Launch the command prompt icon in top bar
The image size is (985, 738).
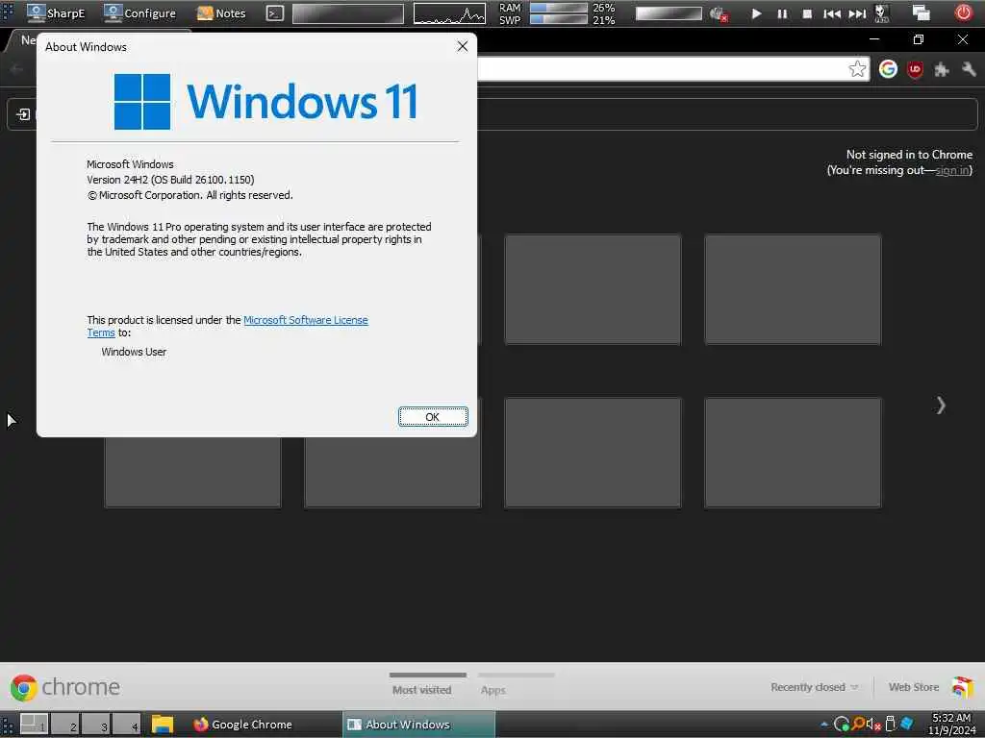(x=274, y=12)
